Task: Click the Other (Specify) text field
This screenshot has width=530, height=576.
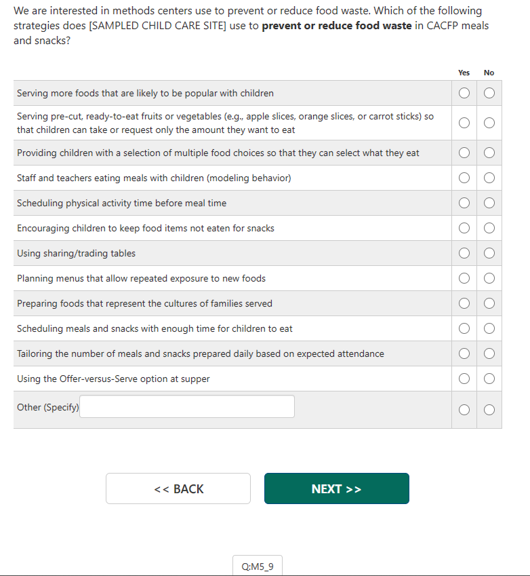Action: point(187,407)
